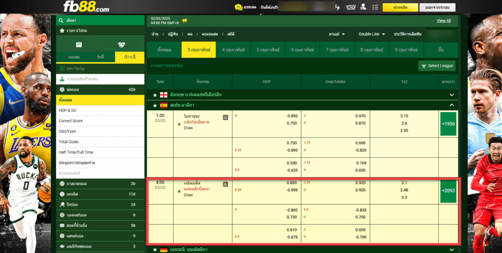The image size is (502, 253).
Task: Open the สถิติ statistics menu link
Action: 231,34
